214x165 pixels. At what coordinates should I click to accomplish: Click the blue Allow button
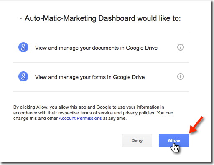pyautogui.click(x=174, y=140)
